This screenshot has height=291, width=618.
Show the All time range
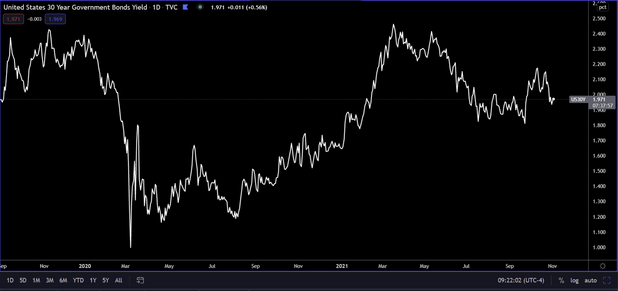point(119,280)
